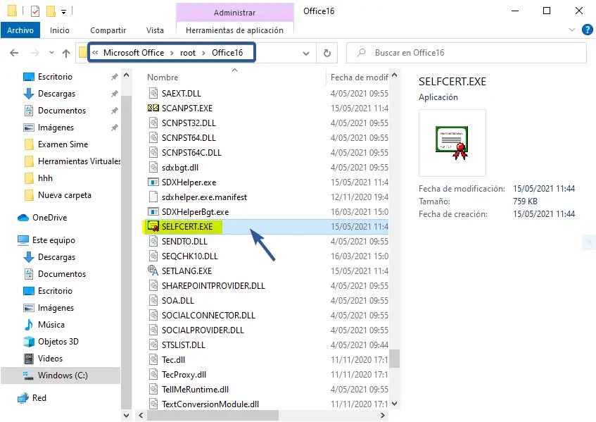596x422 pixels.
Task: Open the Compartir ribbon tab
Action: 108,30
